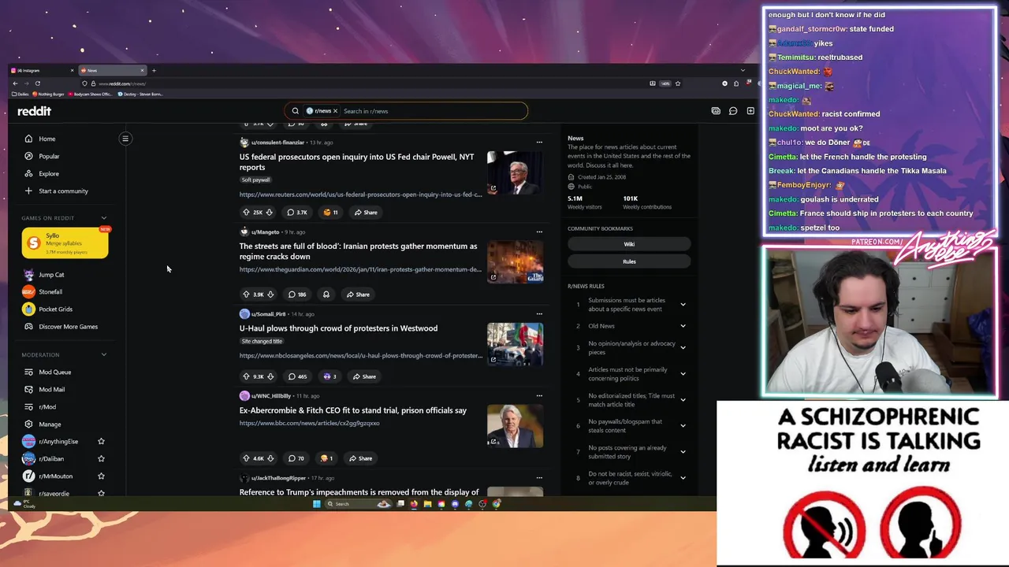Open the reuters.com link on Powell post
1009x567 pixels.
tap(360, 195)
